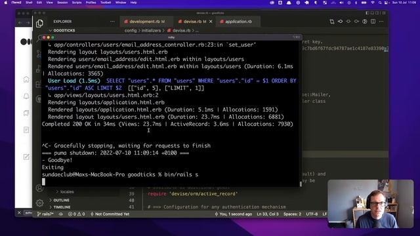Expand the OUTLINE section

[59, 200]
